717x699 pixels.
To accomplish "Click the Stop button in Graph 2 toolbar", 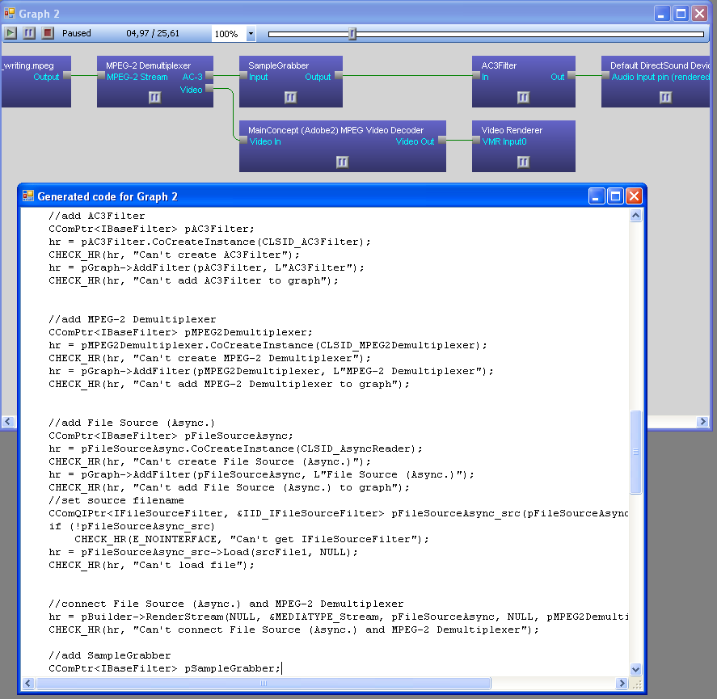I will (x=48, y=33).
